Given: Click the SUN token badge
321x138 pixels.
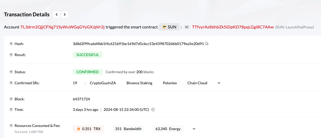Looking at the screenshot, I should pos(169,27).
